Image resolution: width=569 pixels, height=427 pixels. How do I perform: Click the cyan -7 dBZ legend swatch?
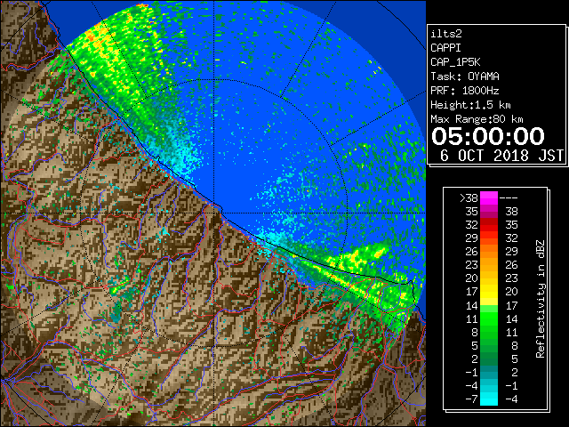tap(489, 399)
